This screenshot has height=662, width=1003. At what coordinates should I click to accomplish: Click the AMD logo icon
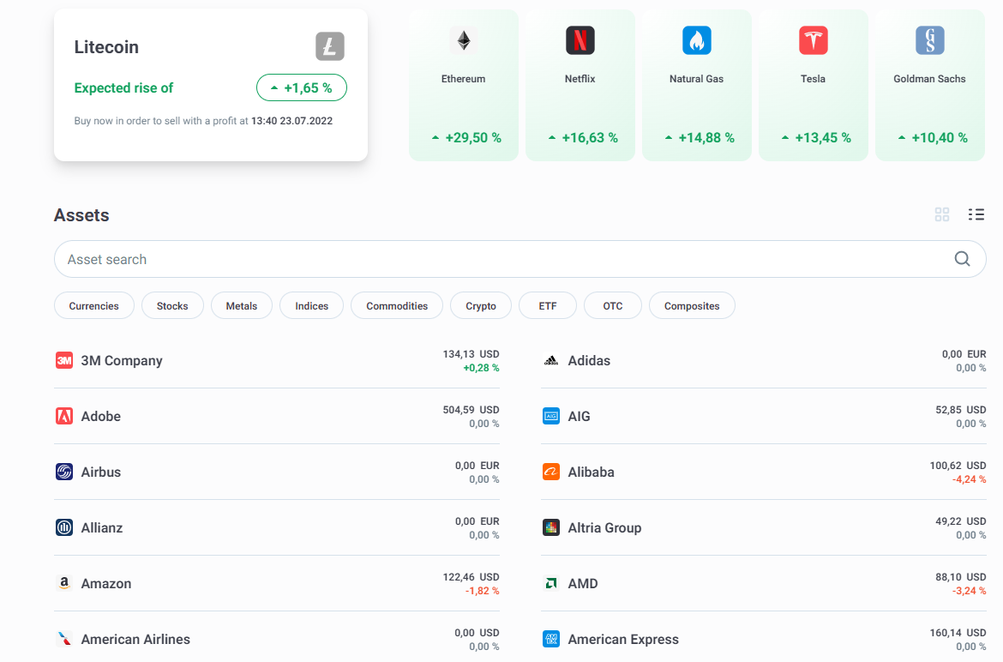[x=550, y=583]
